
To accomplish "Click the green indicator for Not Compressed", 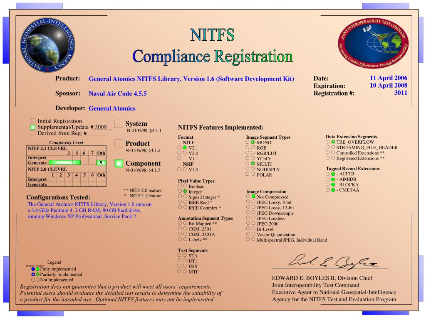I will tap(253, 196).
